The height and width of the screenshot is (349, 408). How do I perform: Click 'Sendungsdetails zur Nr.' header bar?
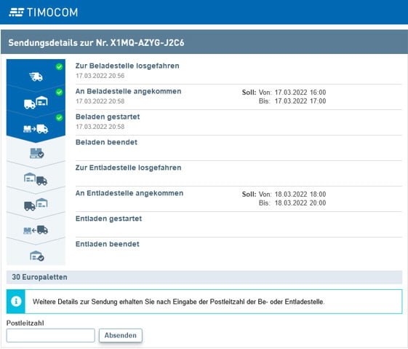tap(204, 42)
